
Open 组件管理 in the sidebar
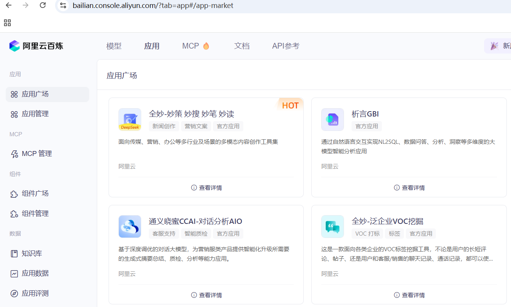coord(47,214)
